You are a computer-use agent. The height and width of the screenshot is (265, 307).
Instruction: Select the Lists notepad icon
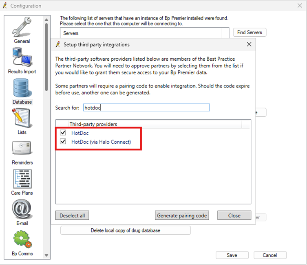pyautogui.click(x=22, y=118)
